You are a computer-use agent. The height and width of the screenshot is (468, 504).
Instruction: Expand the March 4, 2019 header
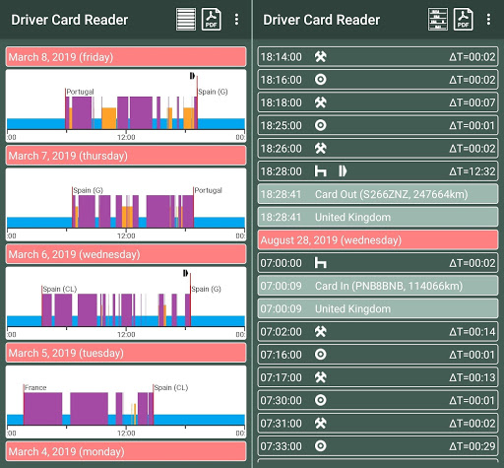(x=126, y=451)
